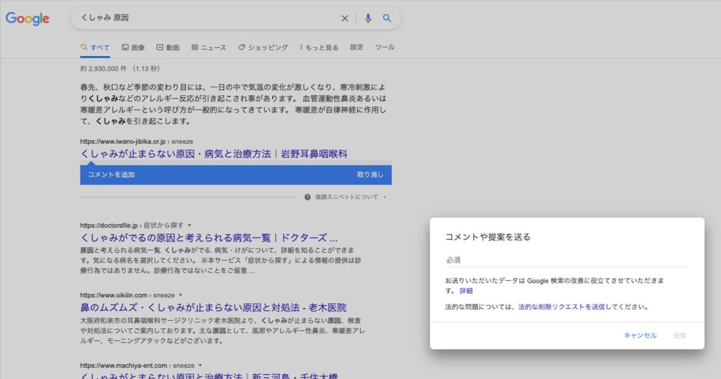The height and width of the screenshot is (379, 721).
Task: Open 強調スニペットについて link
Action: point(347,197)
